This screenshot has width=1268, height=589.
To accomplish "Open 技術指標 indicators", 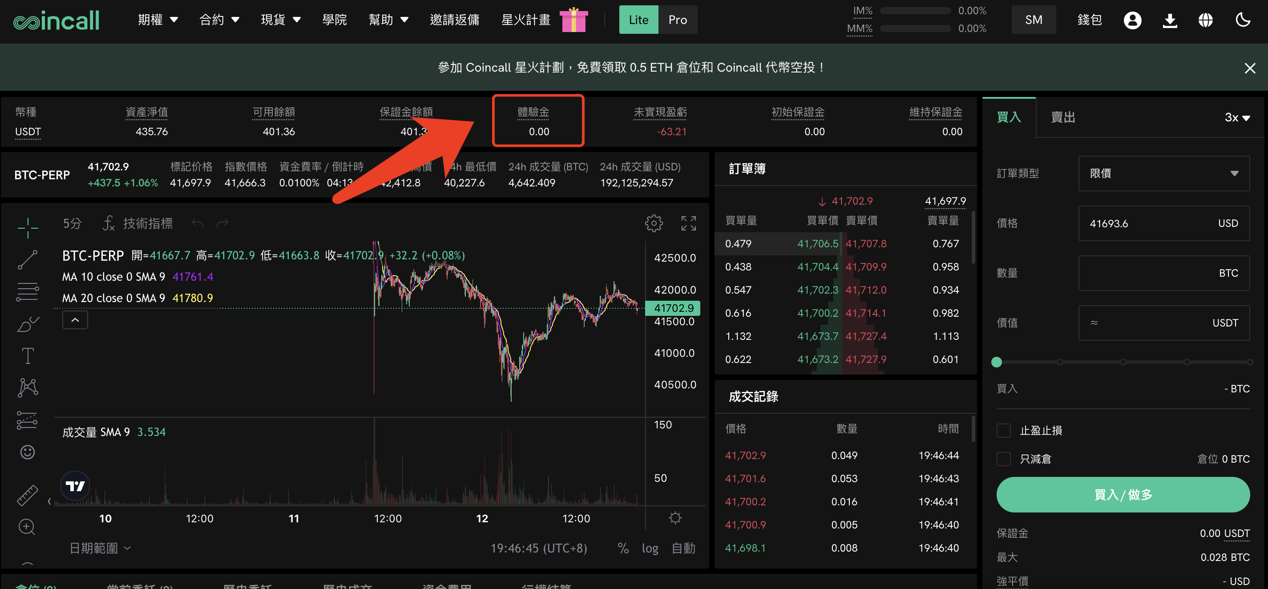I will pos(138,223).
